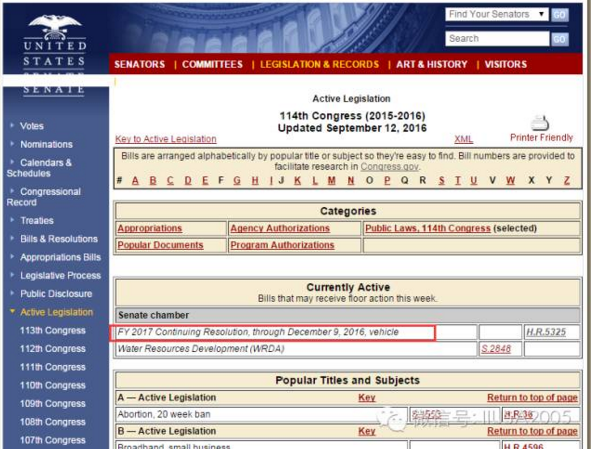Open the Agency Authorizations category
This screenshot has width=592, height=449.
tap(280, 228)
